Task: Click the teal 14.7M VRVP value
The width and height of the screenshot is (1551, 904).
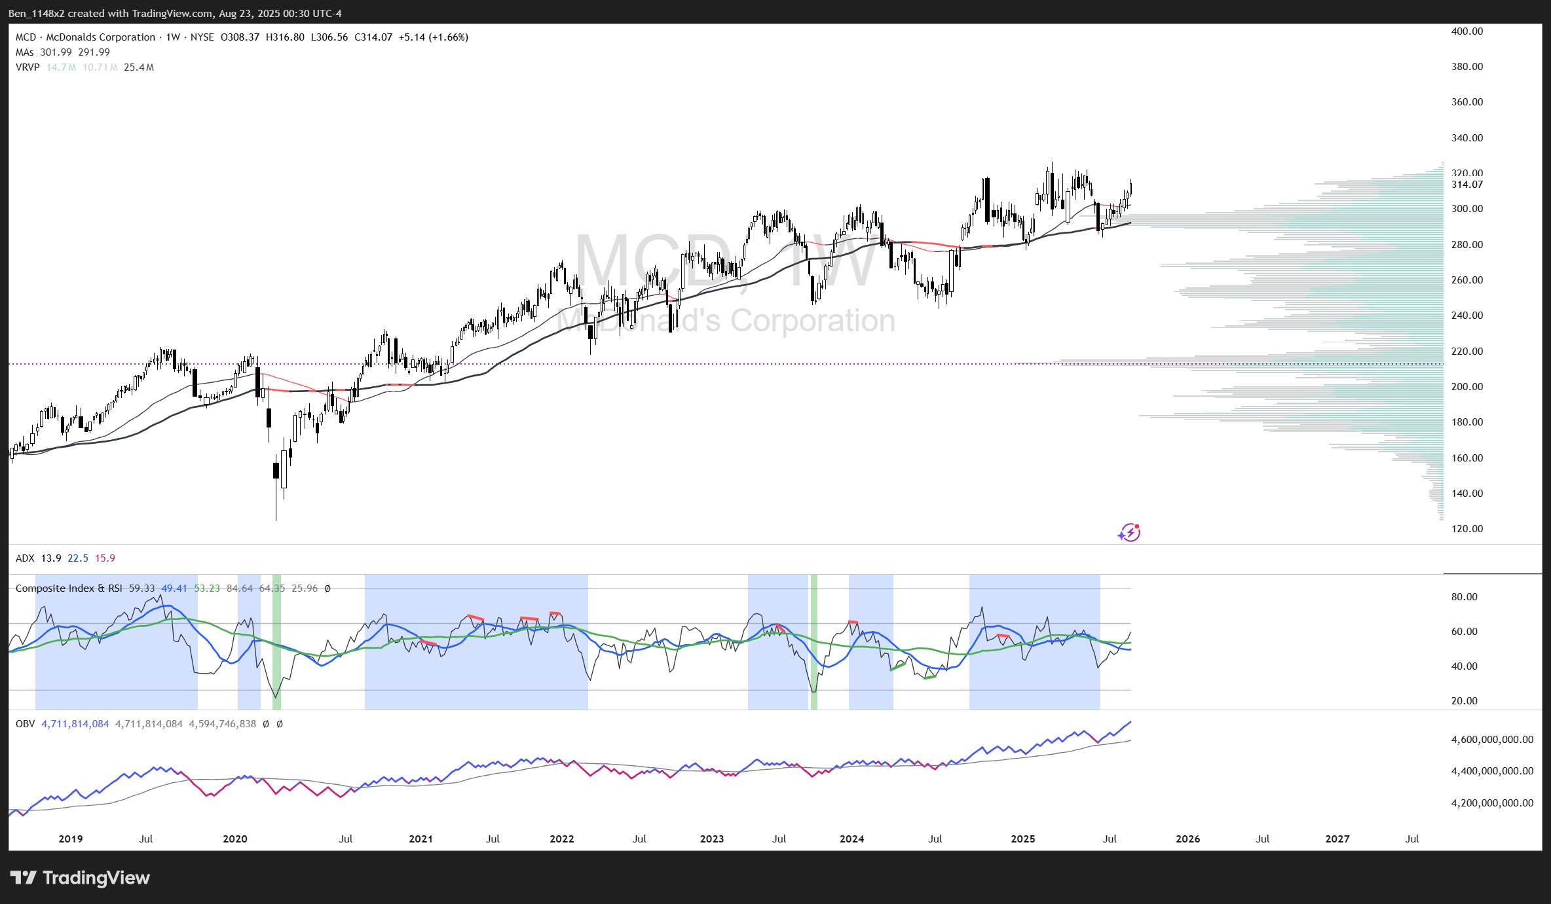Action: [61, 67]
